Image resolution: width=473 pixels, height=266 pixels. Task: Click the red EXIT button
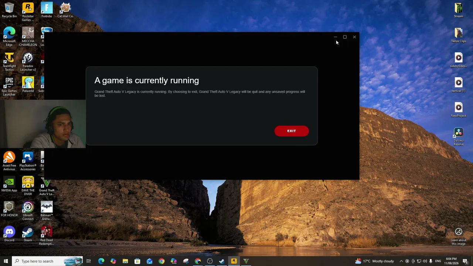[x=292, y=131]
